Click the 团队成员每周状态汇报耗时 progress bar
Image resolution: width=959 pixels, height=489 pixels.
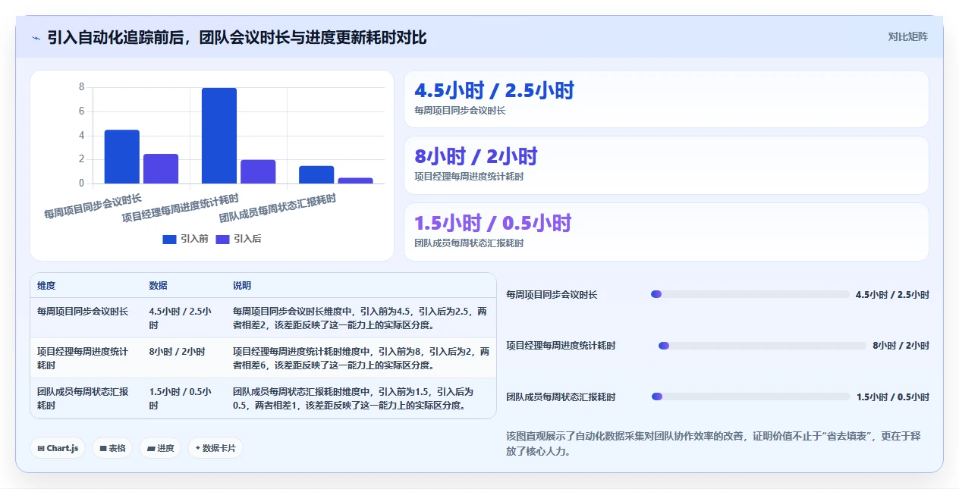pyautogui.click(x=750, y=397)
